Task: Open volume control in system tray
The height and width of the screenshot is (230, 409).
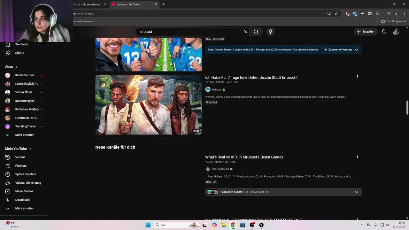Action: pos(387,225)
